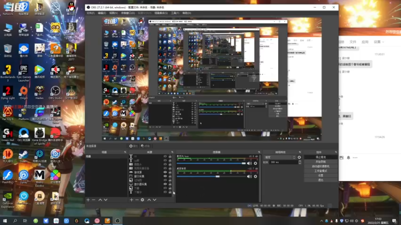This screenshot has width=401, height=225.
Task: Remove scene using Scenes panel minus icon
Action: click(94, 199)
